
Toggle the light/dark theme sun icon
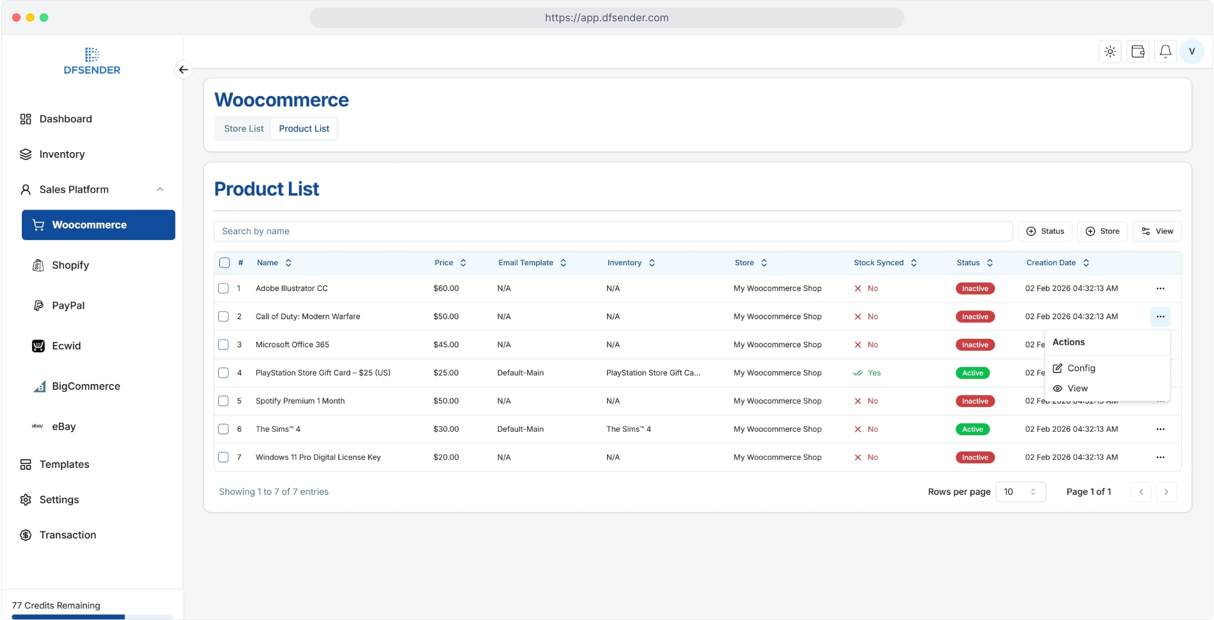tap(1109, 52)
